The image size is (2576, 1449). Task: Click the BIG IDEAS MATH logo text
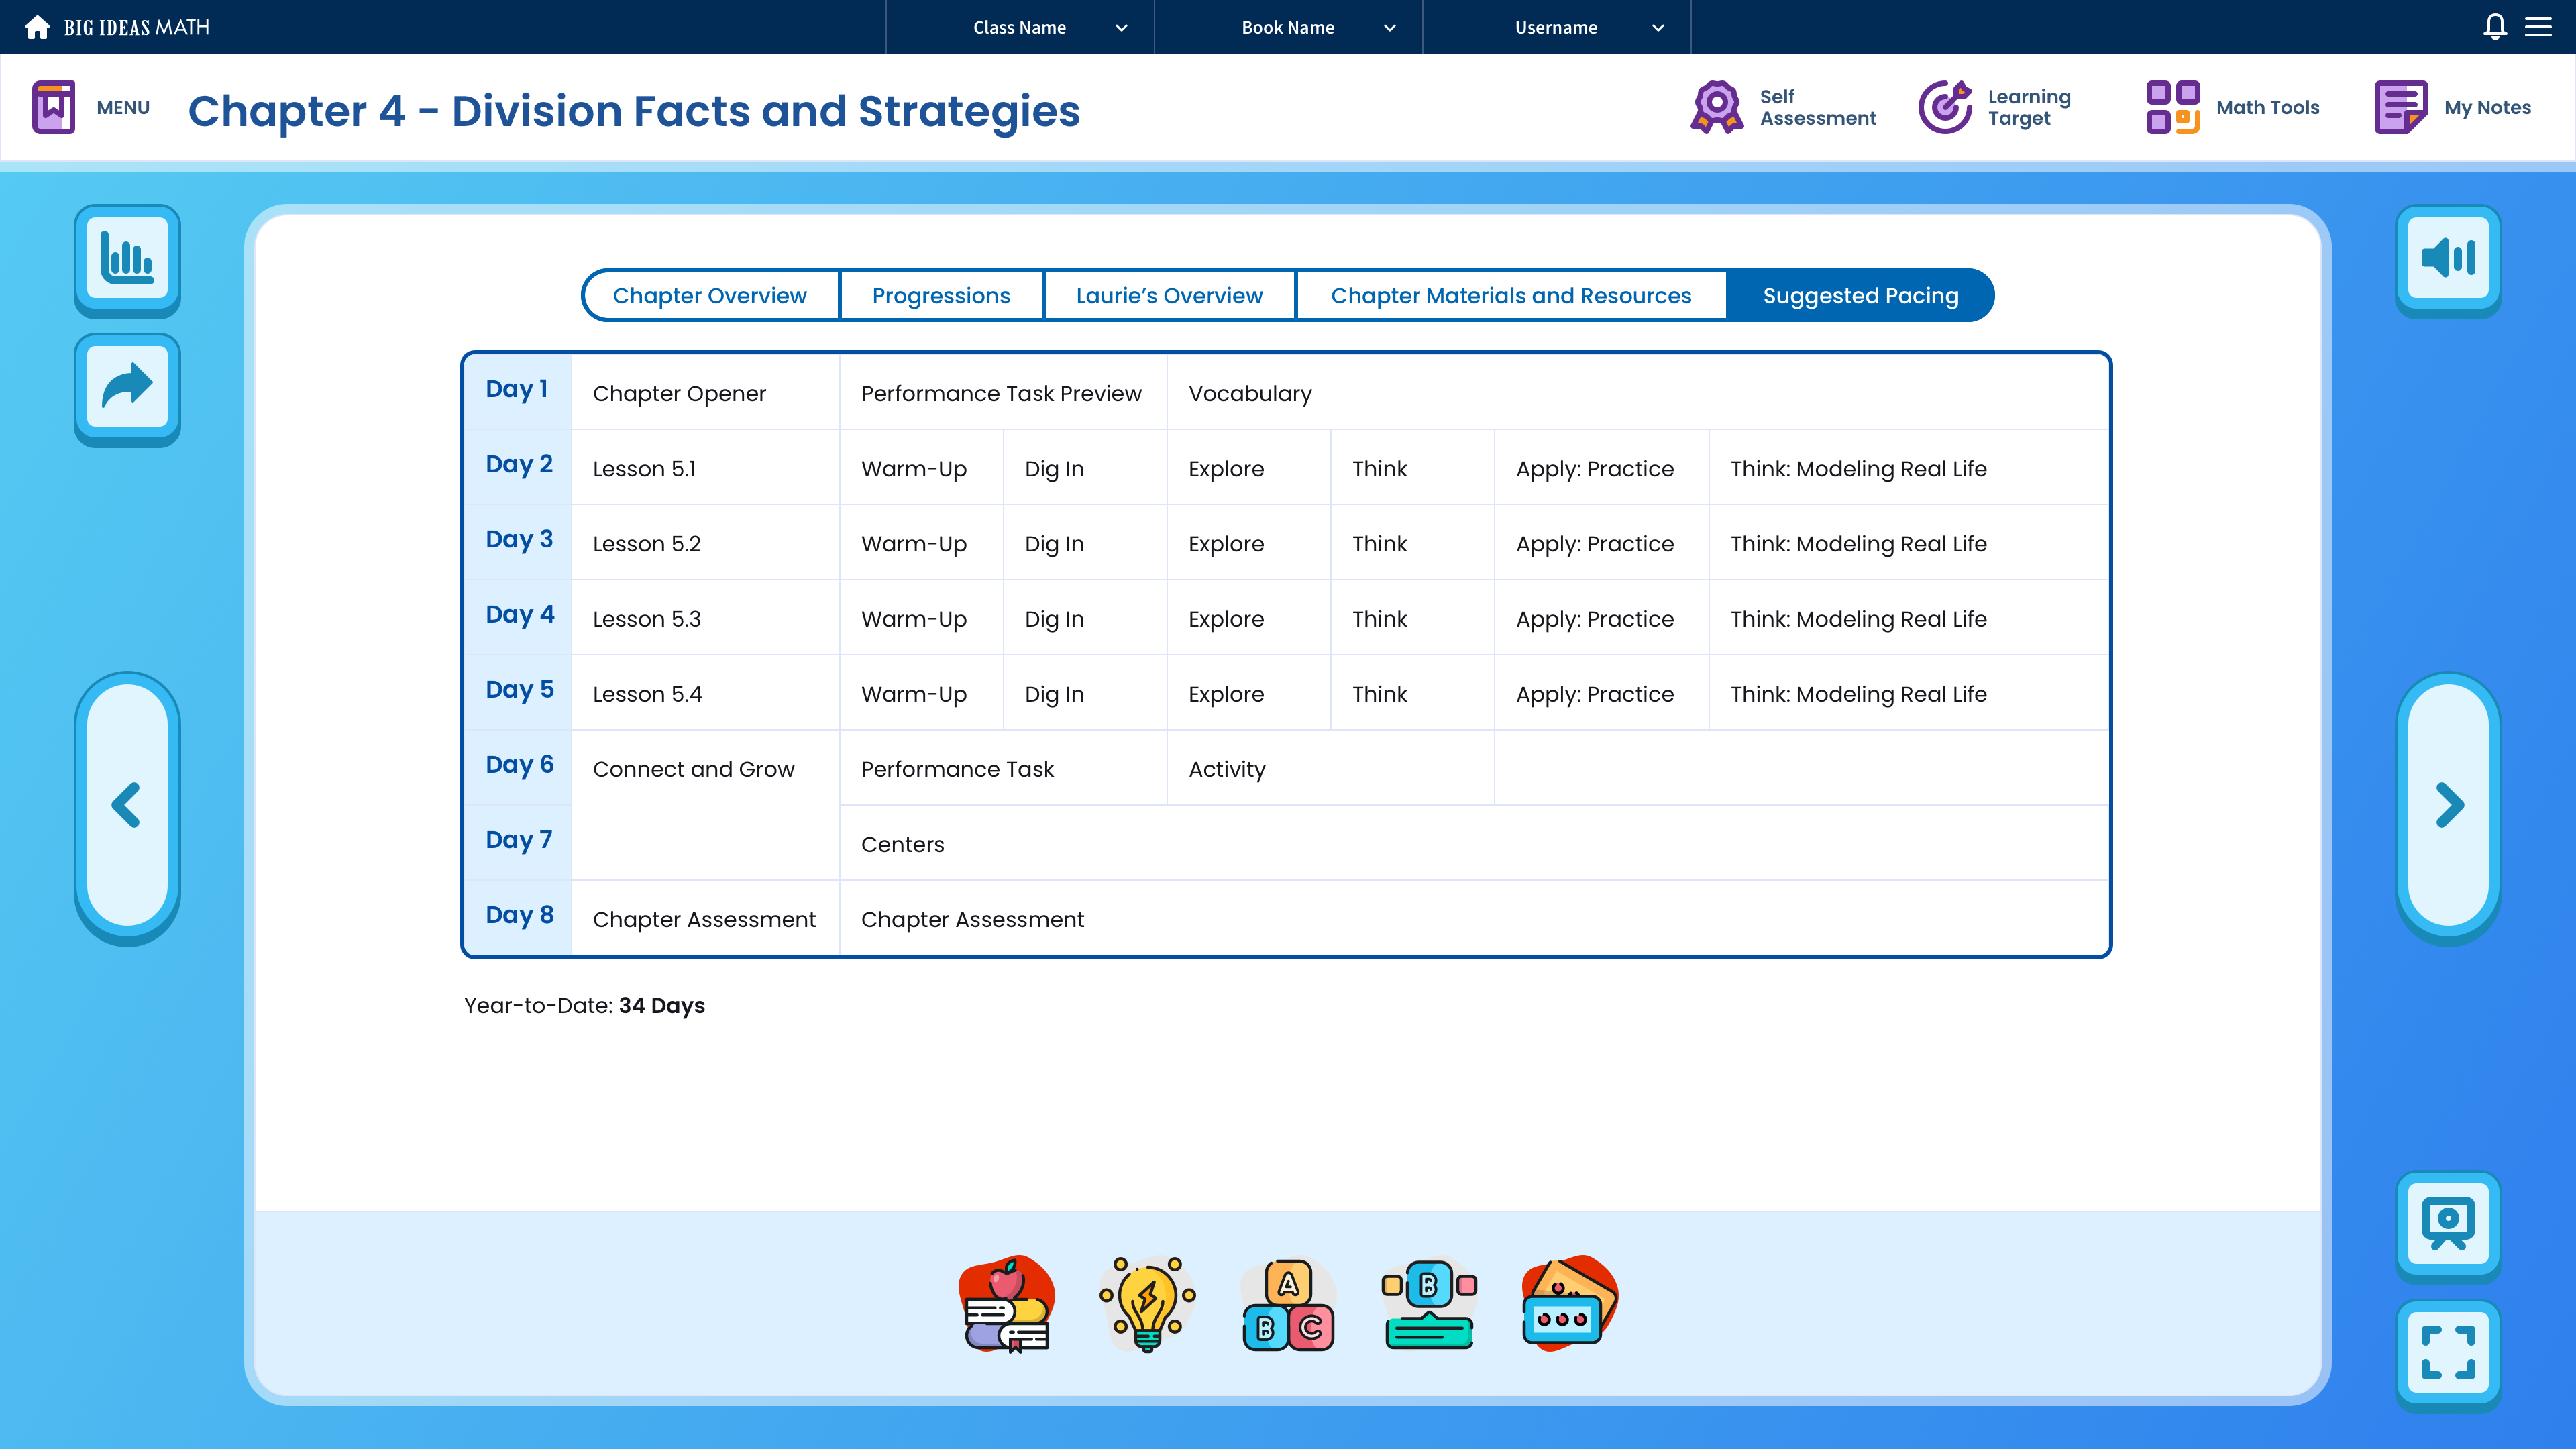coord(137,27)
